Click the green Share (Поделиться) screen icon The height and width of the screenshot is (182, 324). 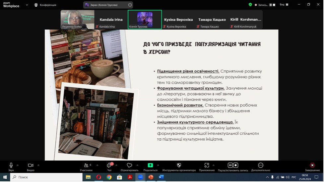(150, 165)
